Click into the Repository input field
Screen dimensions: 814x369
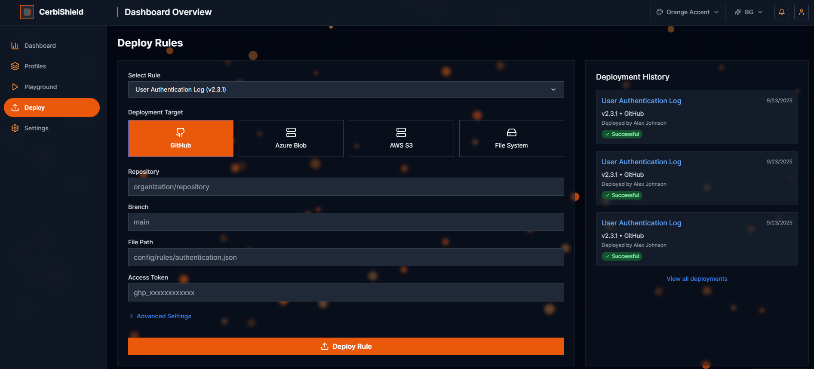(x=346, y=187)
